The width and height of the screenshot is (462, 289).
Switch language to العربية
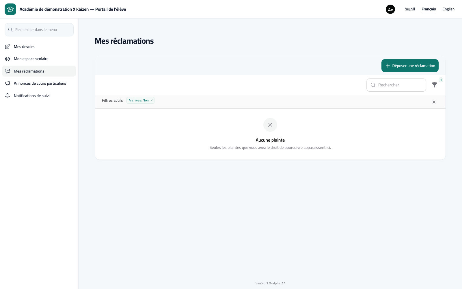click(x=410, y=9)
